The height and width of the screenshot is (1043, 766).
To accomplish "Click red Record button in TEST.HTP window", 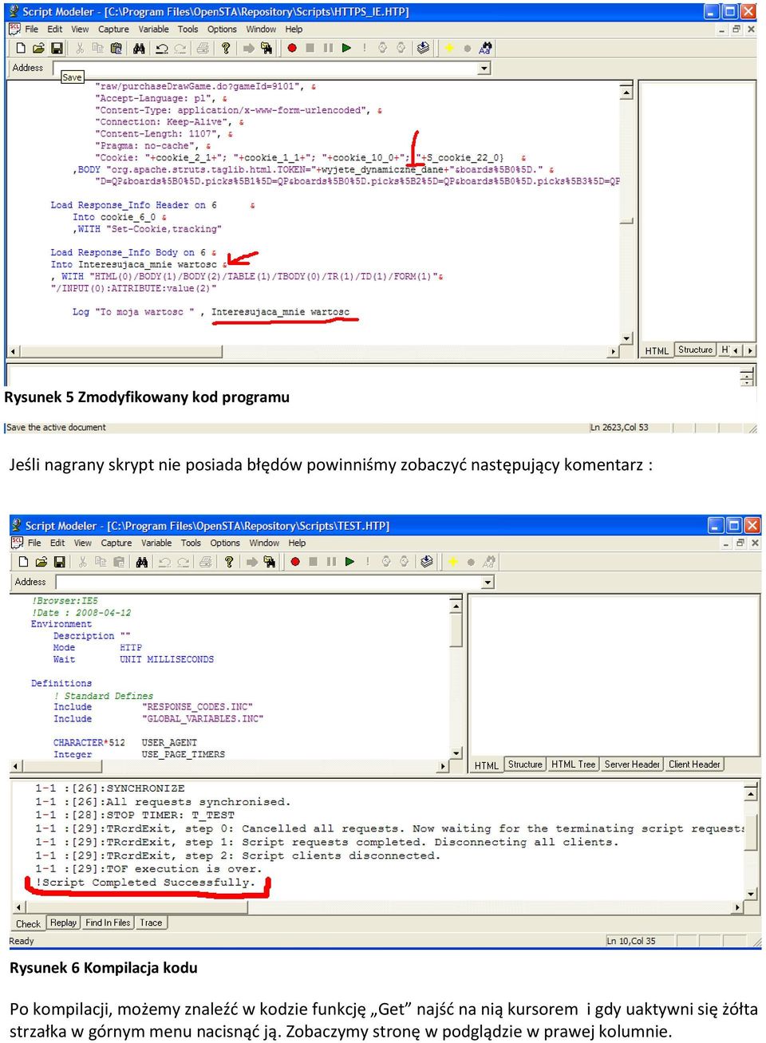I will [x=295, y=562].
